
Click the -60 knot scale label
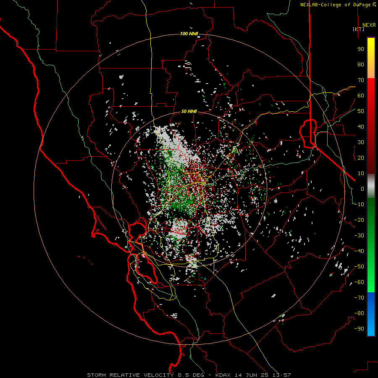click(359, 282)
